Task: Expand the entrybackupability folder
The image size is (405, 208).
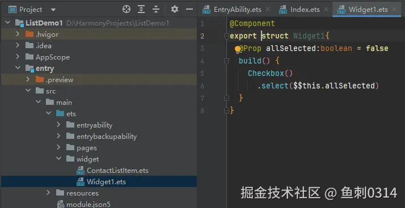Action: [x=58, y=136]
